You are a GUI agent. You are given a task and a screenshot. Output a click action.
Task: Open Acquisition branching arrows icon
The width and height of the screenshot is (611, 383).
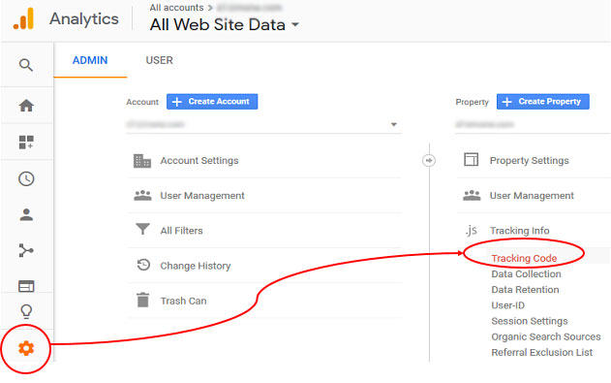[x=26, y=250]
